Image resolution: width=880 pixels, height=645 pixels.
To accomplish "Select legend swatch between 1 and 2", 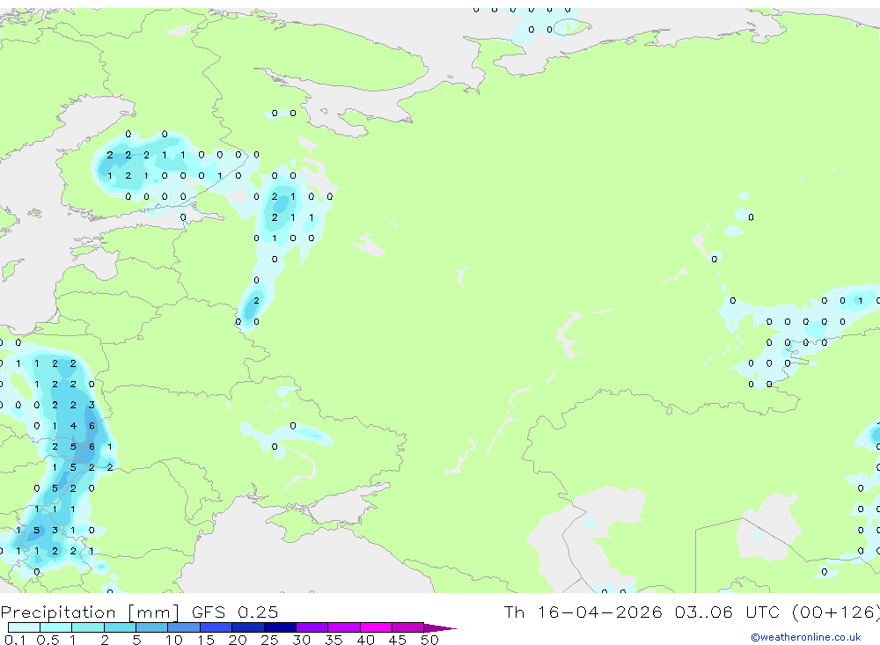I will [x=87, y=627].
